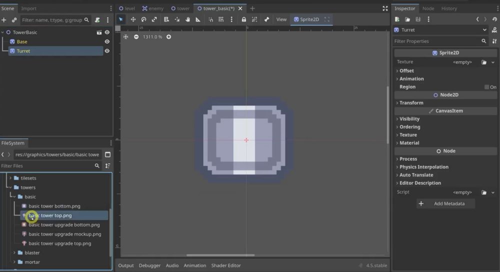This screenshot has width=500, height=272.
Task: Enable the Region On checkbox
Action: coord(486,87)
